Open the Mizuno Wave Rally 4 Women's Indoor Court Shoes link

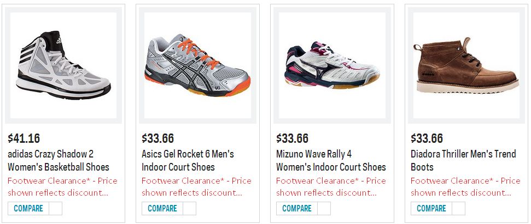pos(331,161)
